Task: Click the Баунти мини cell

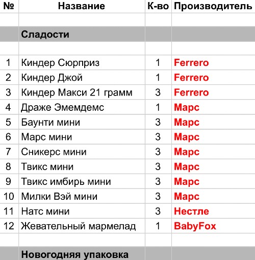Action: pyautogui.click(x=82, y=122)
